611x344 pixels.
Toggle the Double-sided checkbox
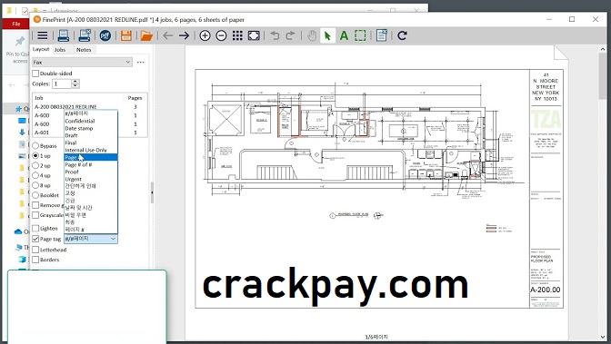click(35, 74)
